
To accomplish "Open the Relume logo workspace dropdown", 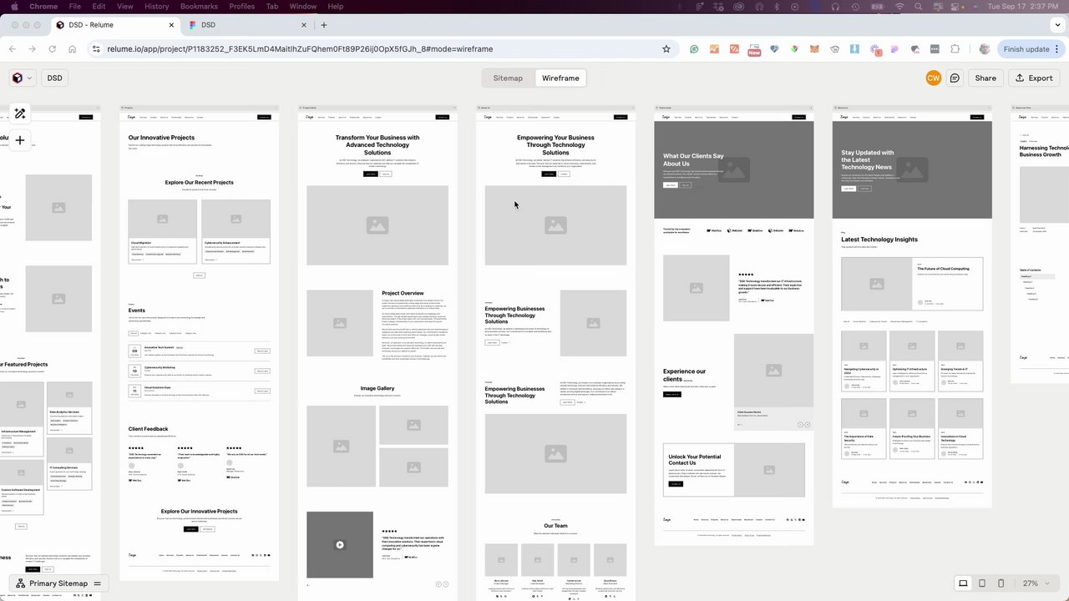I will point(22,78).
